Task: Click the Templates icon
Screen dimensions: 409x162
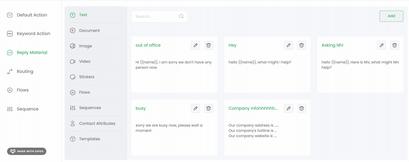Action: tap(73, 139)
